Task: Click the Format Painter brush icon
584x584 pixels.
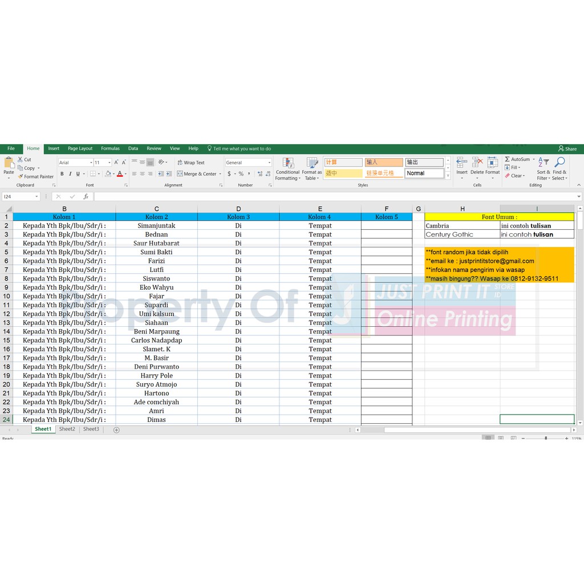Action: 21,177
